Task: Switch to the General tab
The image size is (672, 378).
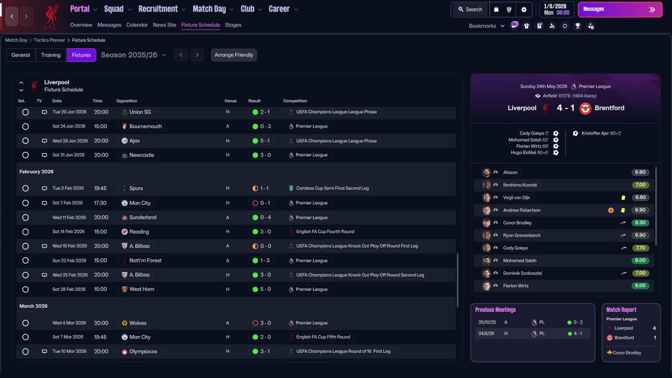Action: (x=21, y=55)
